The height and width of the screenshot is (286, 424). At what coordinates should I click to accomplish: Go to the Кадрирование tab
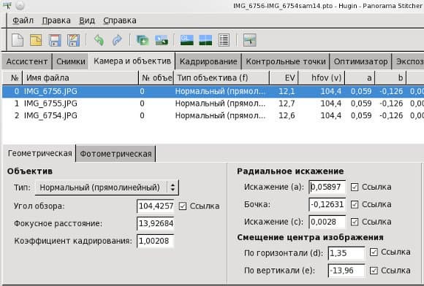pyautogui.click(x=208, y=61)
